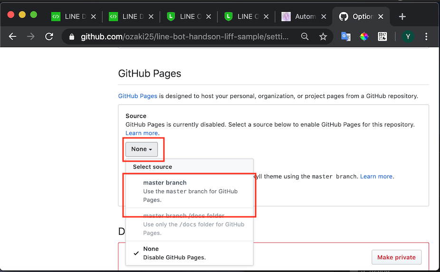This screenshot has height=272, width=440.
Task: Open the GitHub Pages link in description
Action: pyautogui.click(x=137, y=96)
